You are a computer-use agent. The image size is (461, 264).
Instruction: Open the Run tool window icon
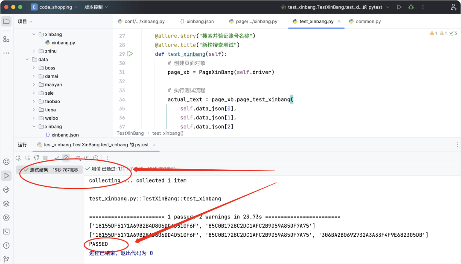coord(6,176)
